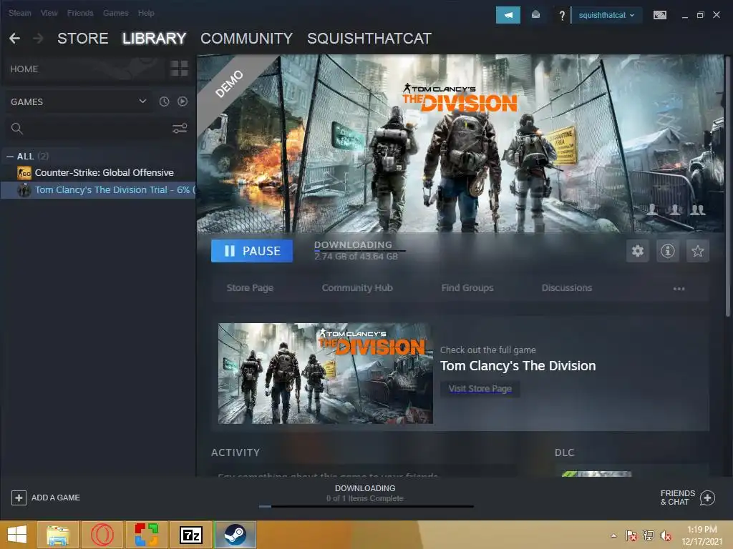
Task: Show hidden system tray icons arrow
Action: [x=613, y=535]
